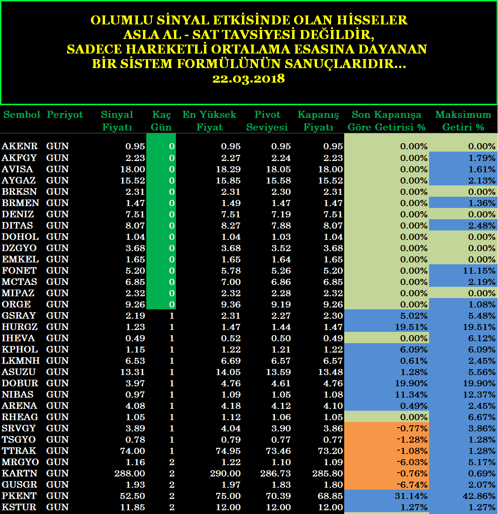Image resolution: width=498 pixels, height=514 pixels.
Task: Select the ORGE symbol cell
Action: [16, 304]
